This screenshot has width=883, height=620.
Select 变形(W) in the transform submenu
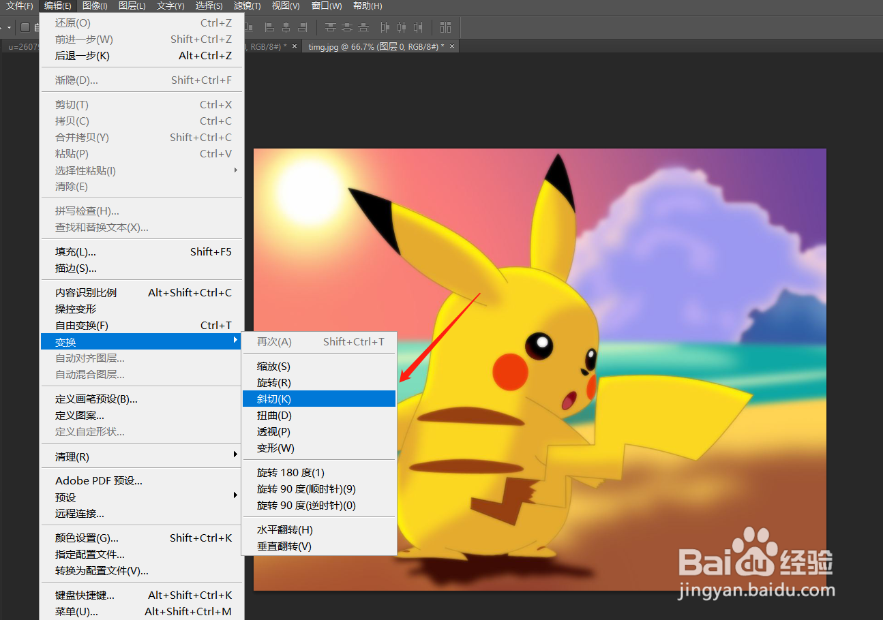(319, 448)
